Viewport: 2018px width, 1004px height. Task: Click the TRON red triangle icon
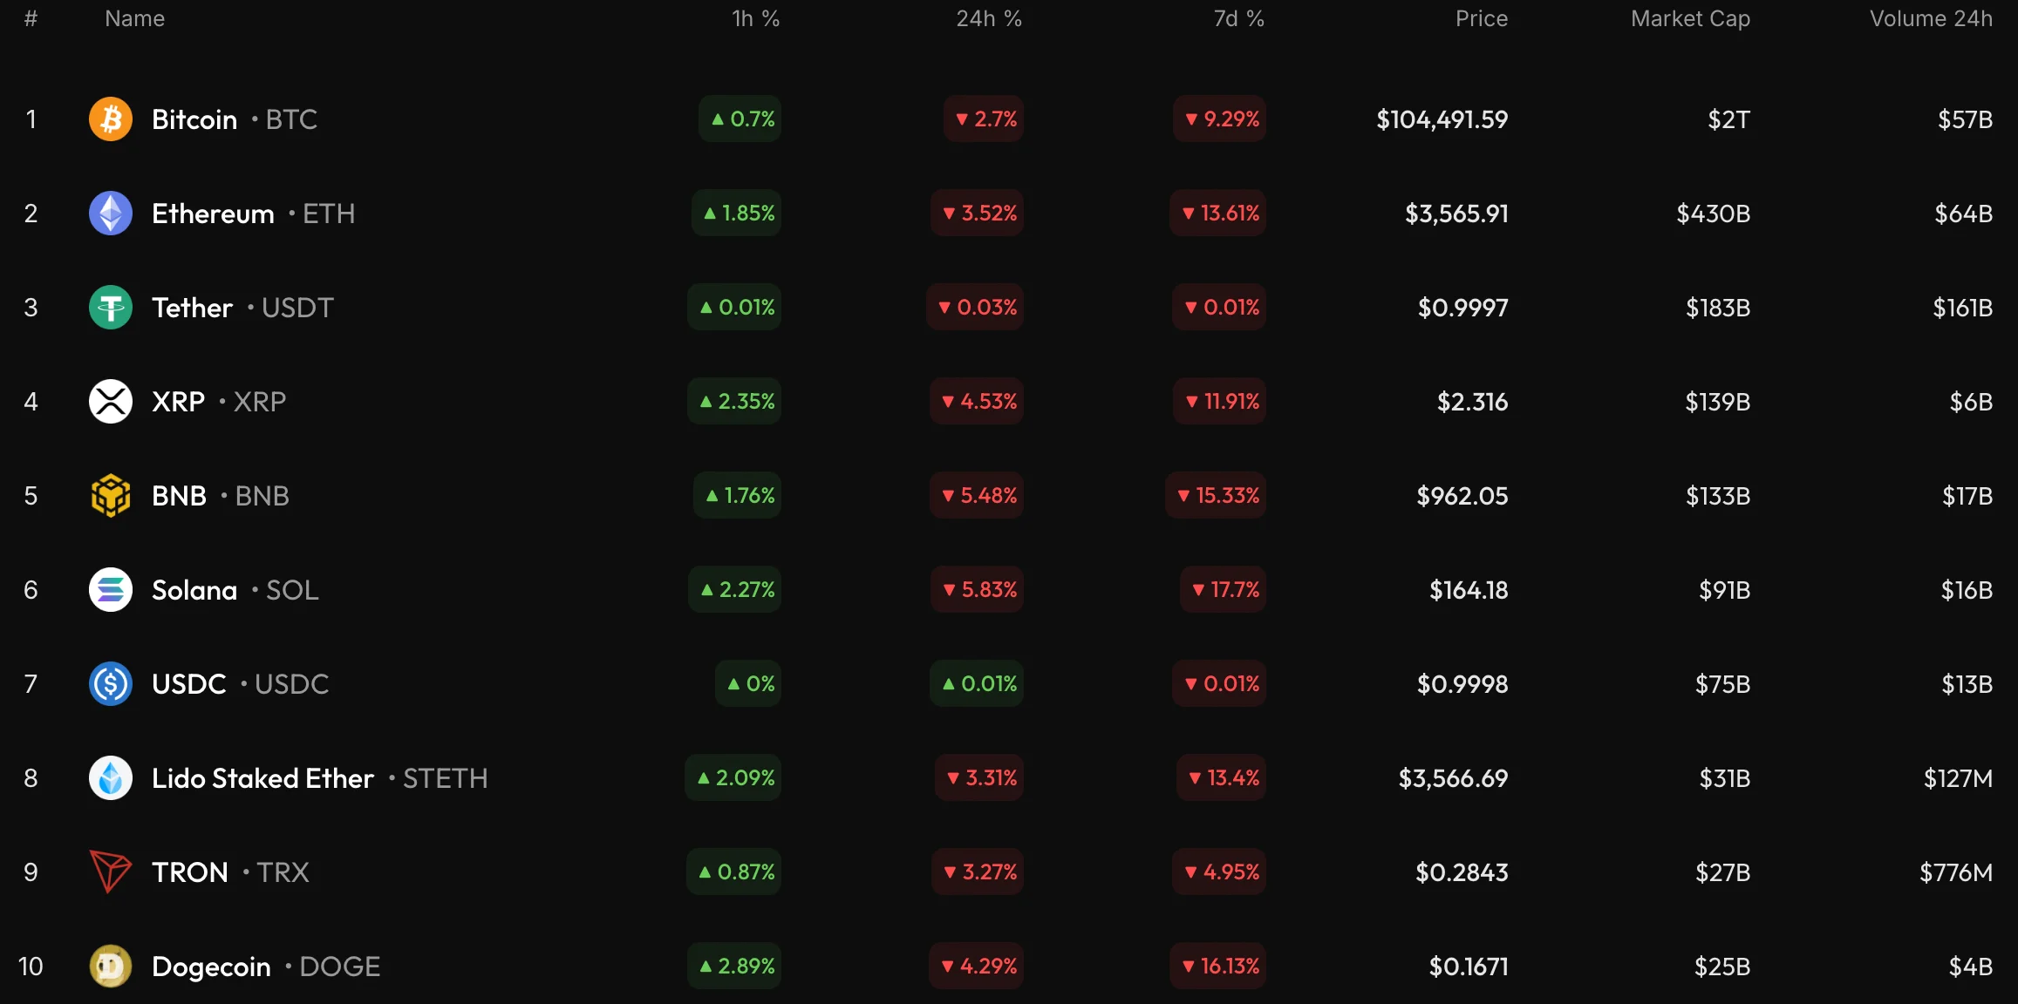(x=111, y=872)
